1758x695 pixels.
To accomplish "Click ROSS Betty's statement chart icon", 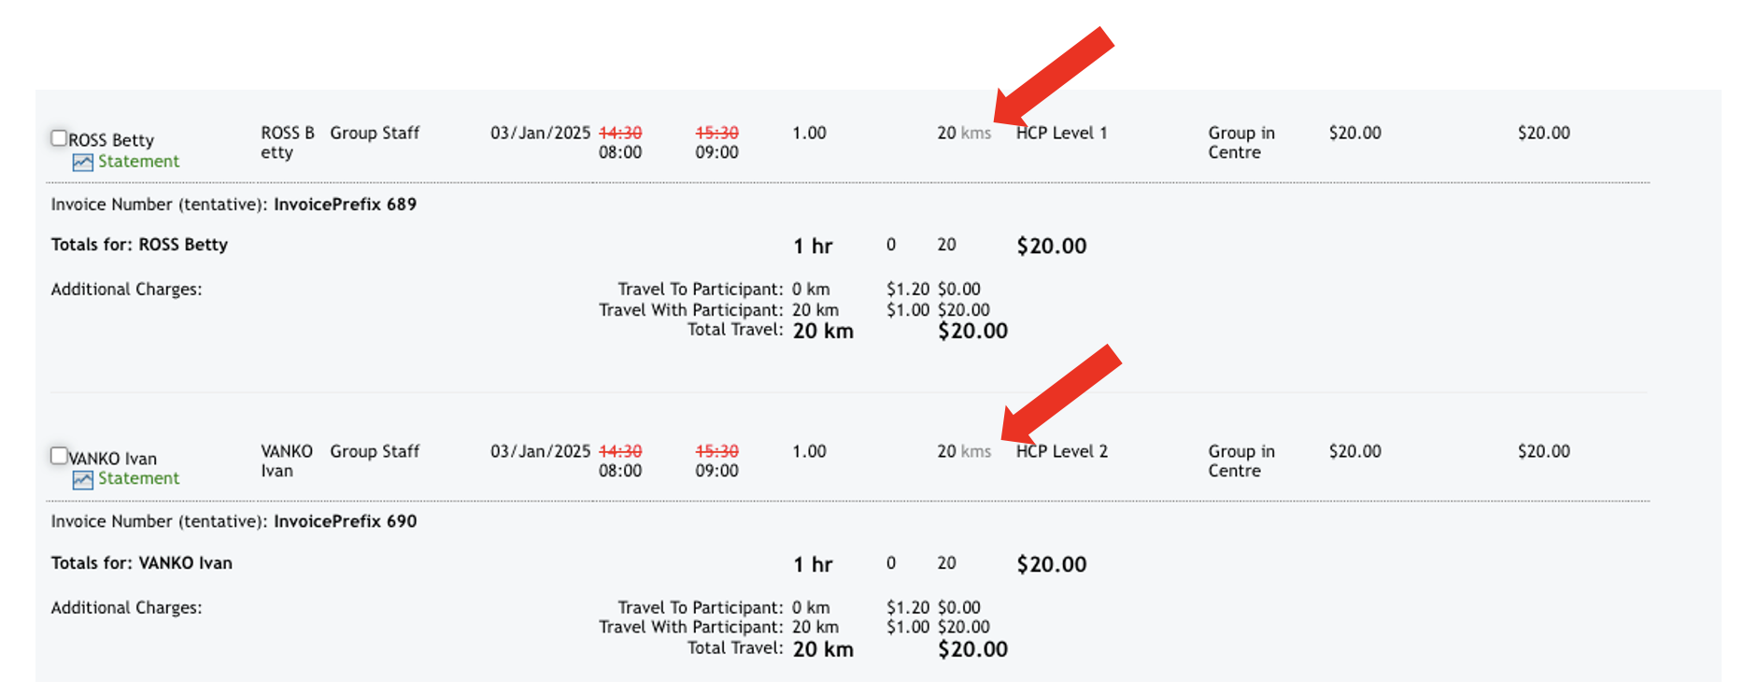I will point(83,163).
